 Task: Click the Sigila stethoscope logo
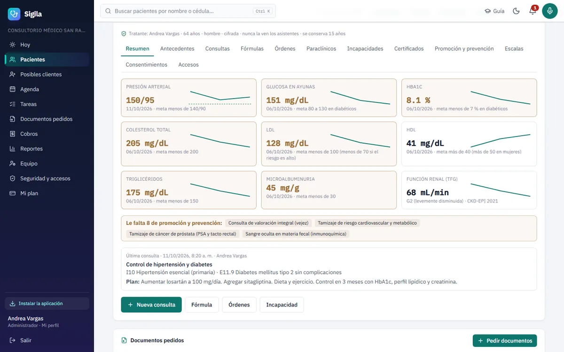click(14, 14)
